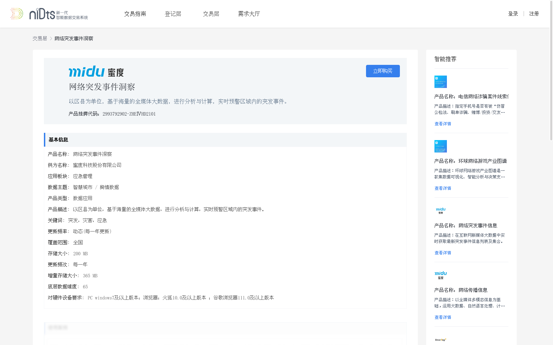Click the 注册 link
553x345 pixels.
coord(534,14)
